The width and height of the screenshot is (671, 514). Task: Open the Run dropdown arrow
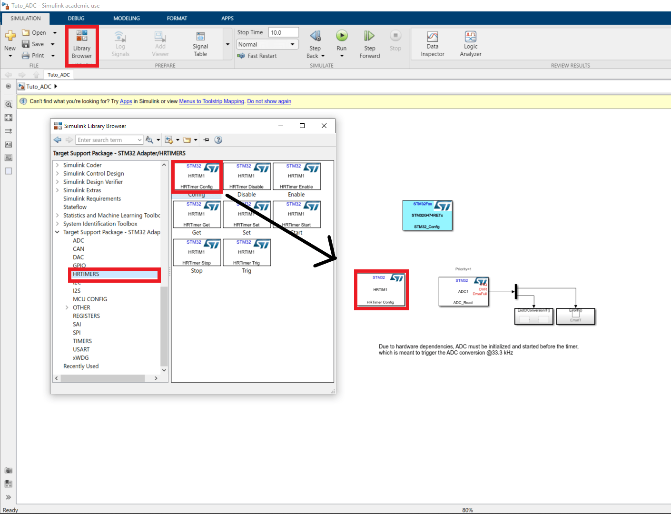click(x=342, y=56)
